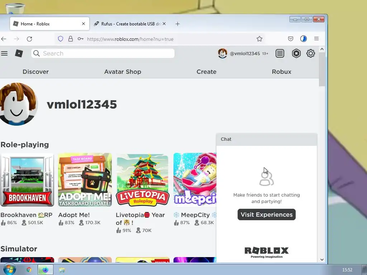Switch to the Rufus bootable USB tab
The image size is (367, 275).
pyautogui.click(x=130, y=24)
